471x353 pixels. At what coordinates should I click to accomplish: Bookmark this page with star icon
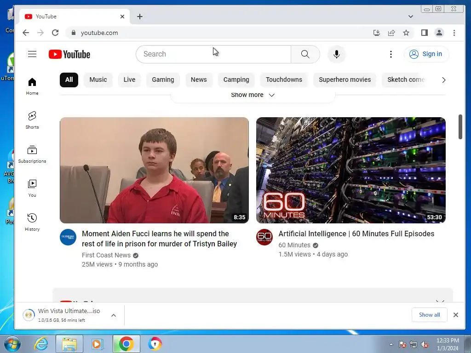(x=406, y=33)
